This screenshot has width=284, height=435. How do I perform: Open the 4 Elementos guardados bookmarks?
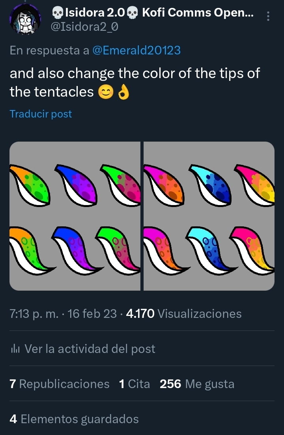pos(74,419)
